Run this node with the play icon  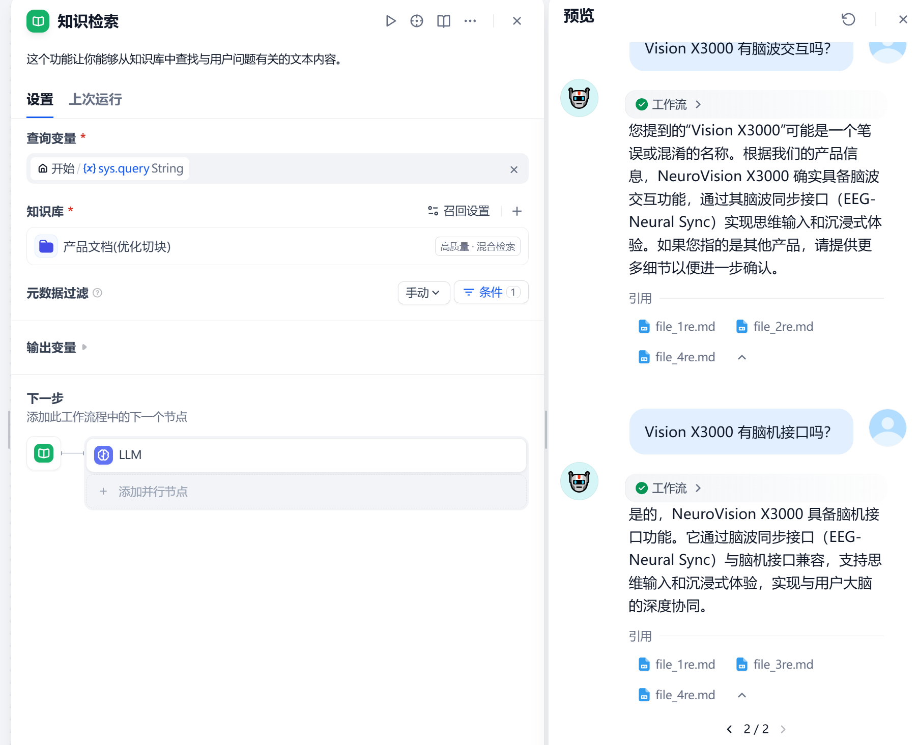[x=390, y=21]
